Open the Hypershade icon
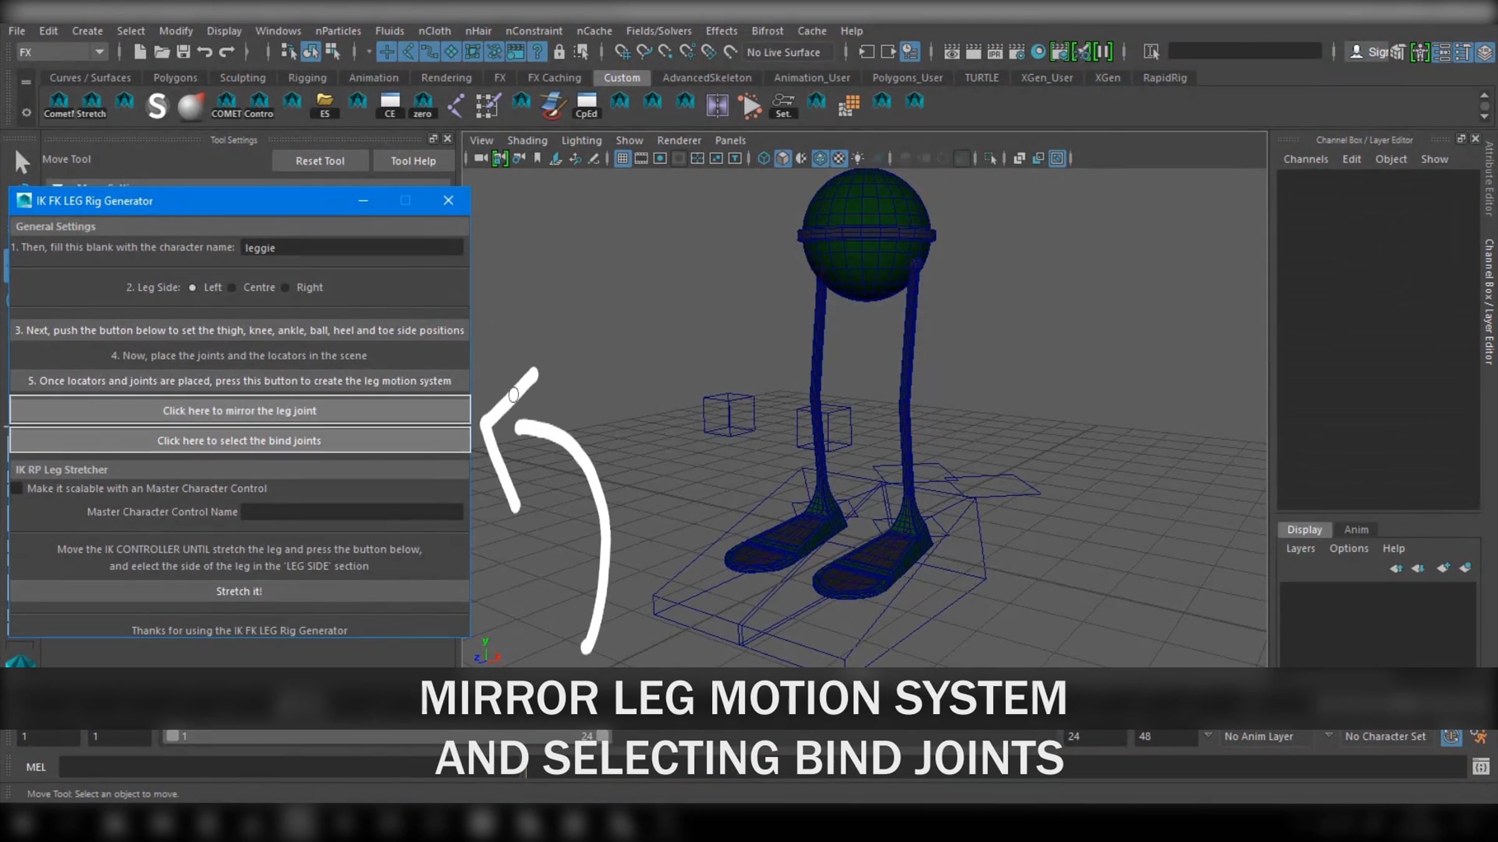The width and height of the screenshot is (1498, 842). (1039, 52)
